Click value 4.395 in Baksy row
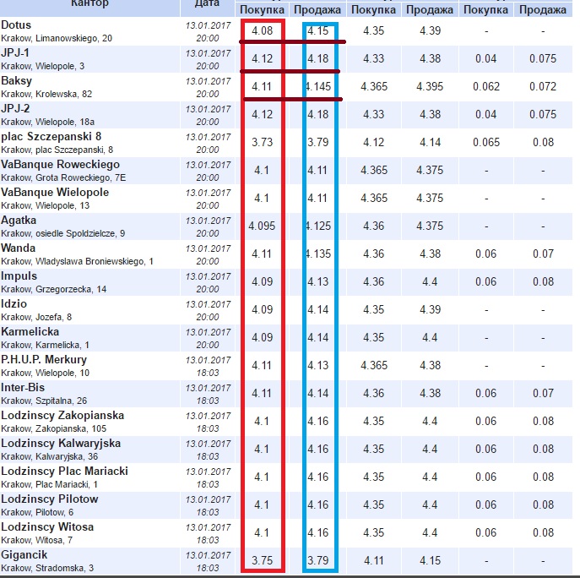 click(430, 87)
